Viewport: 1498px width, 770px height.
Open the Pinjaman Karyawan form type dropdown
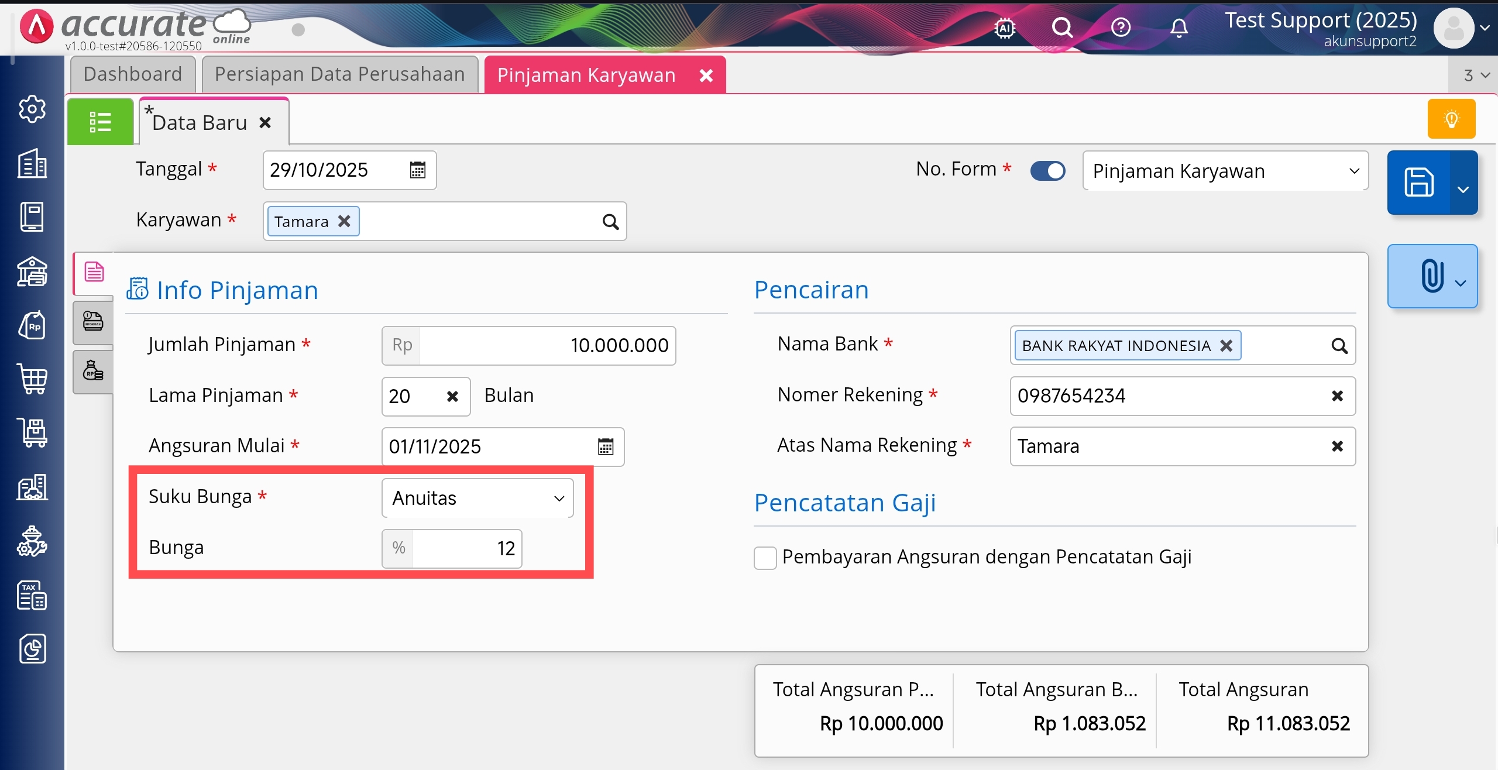1225,171
